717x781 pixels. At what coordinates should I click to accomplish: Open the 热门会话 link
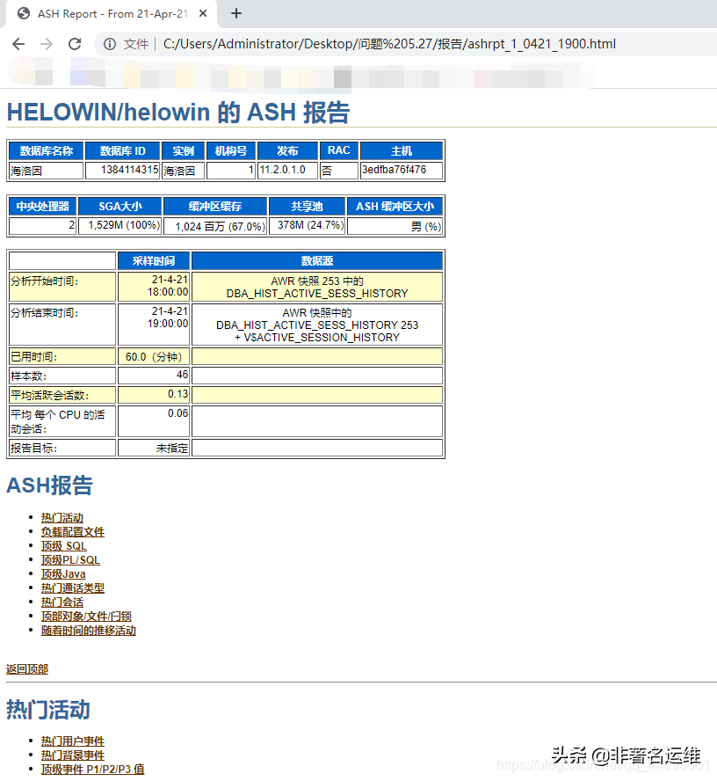(x=62, y=602)
